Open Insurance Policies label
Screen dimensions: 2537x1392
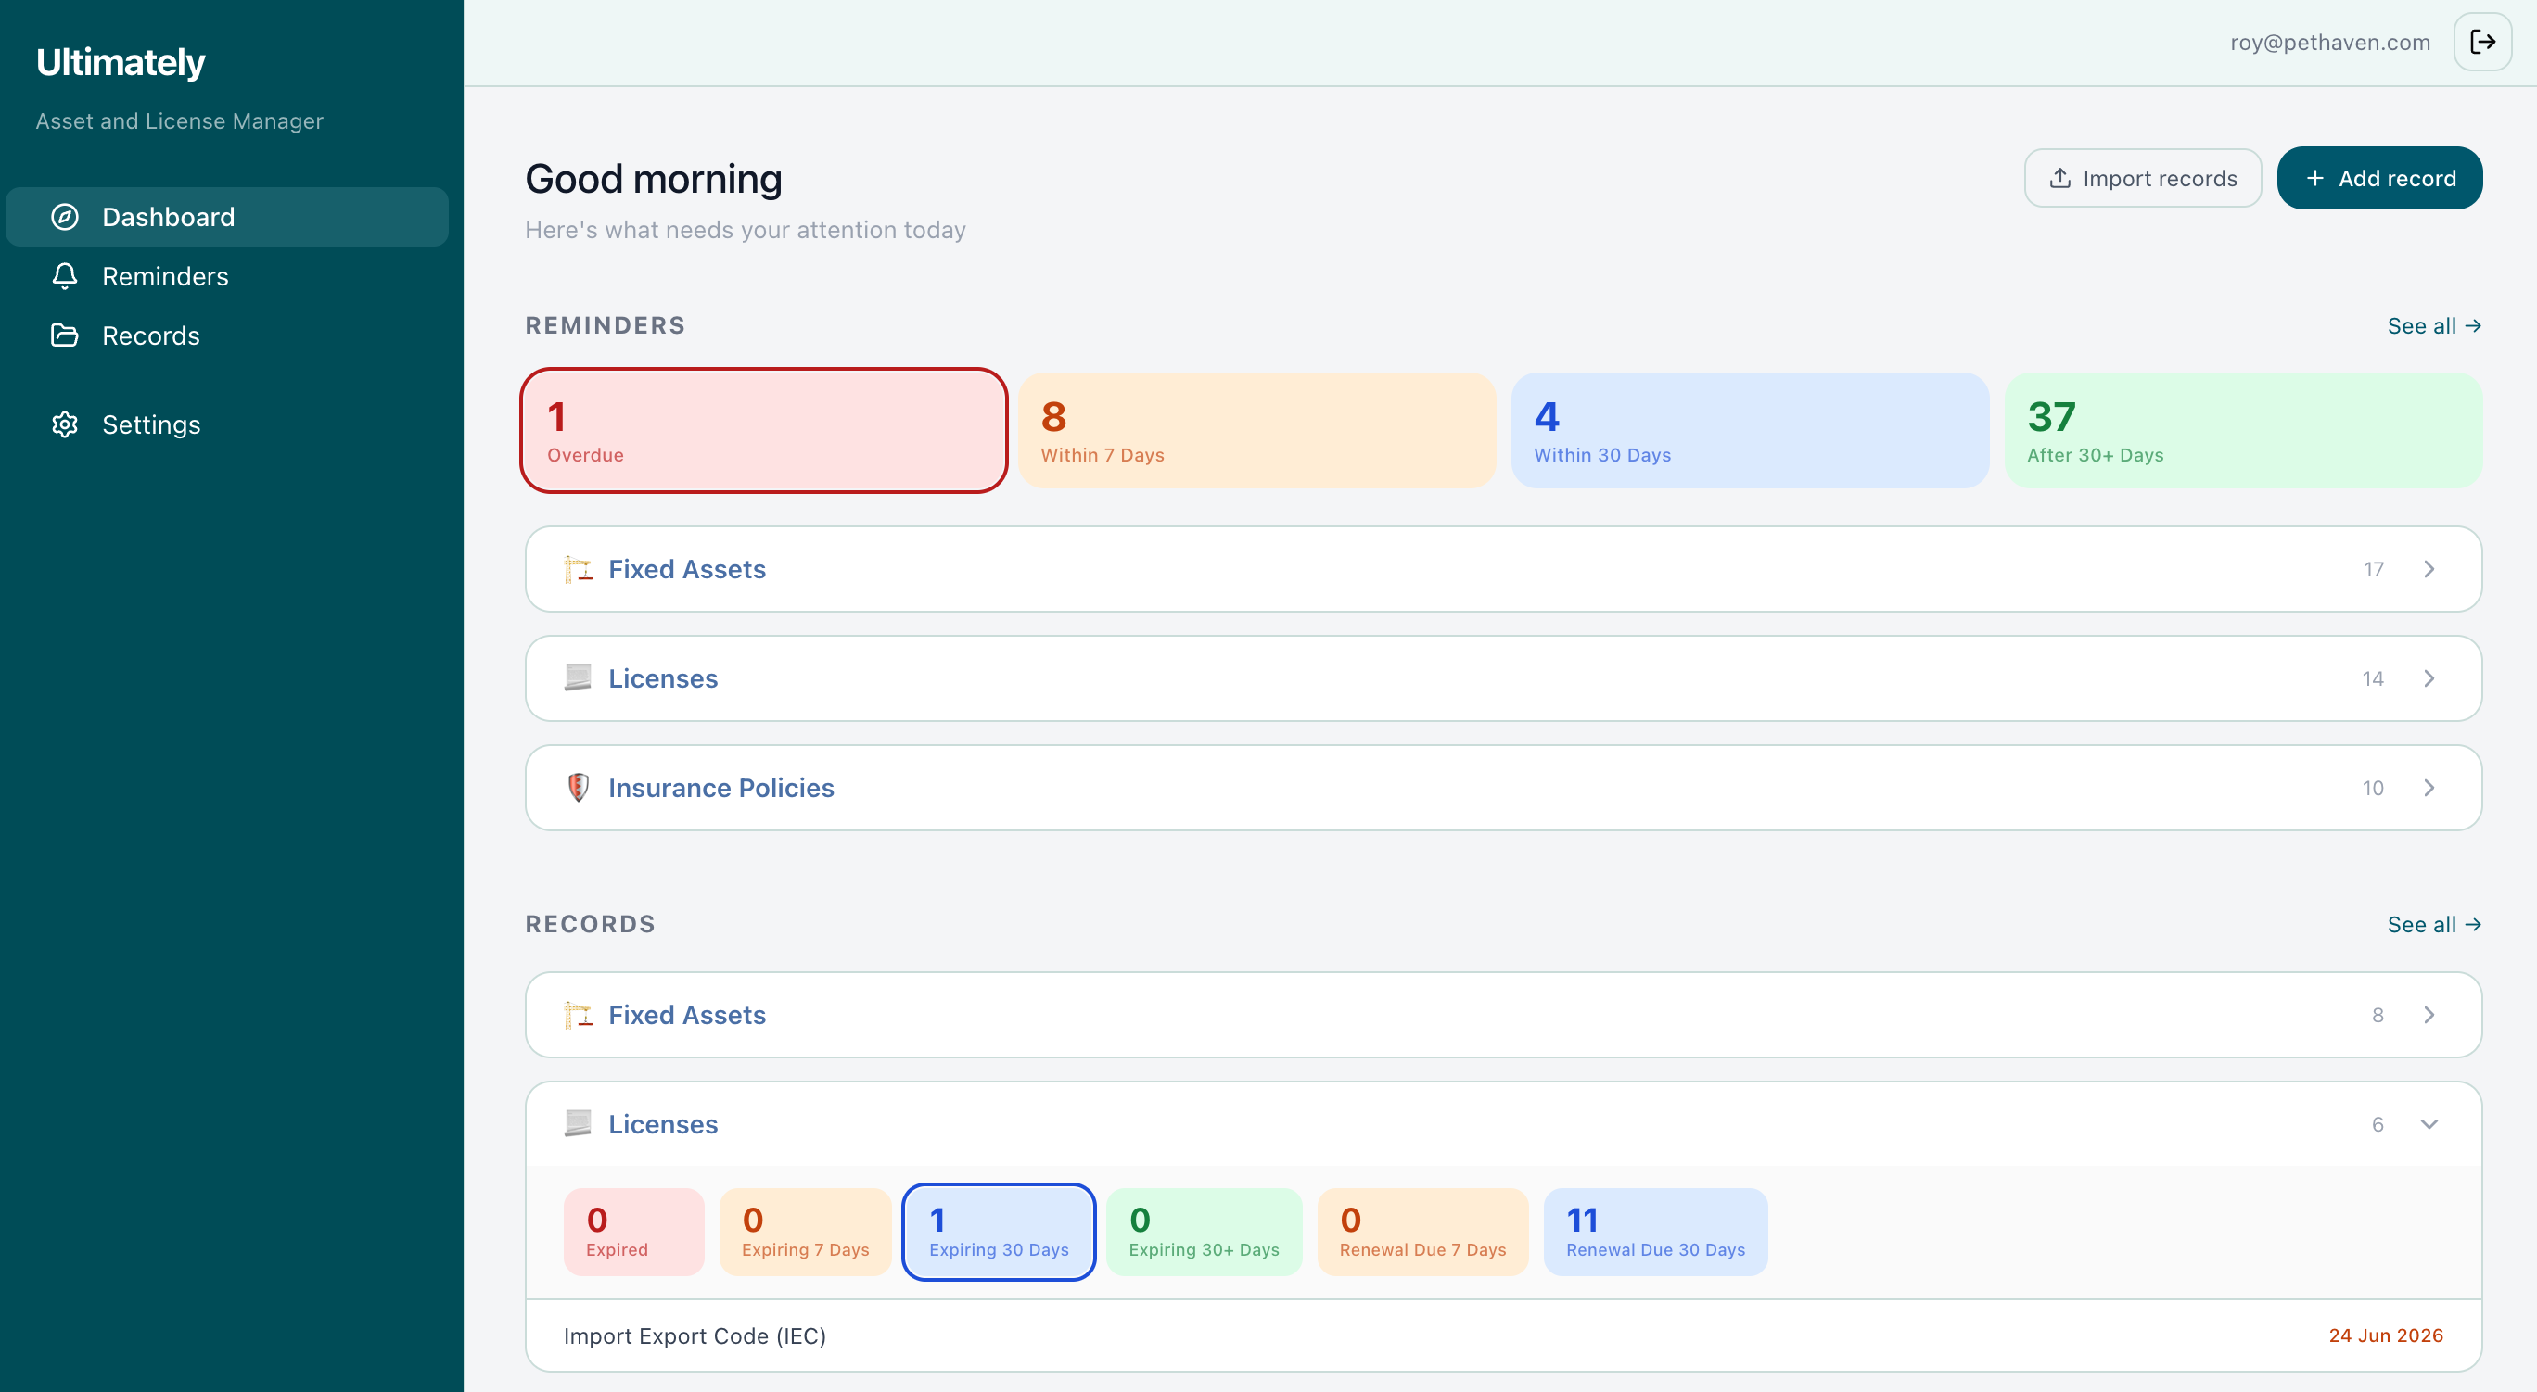click(720, 788)
